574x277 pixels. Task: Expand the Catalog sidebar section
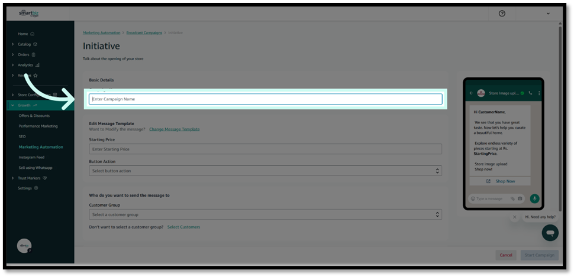13,44
